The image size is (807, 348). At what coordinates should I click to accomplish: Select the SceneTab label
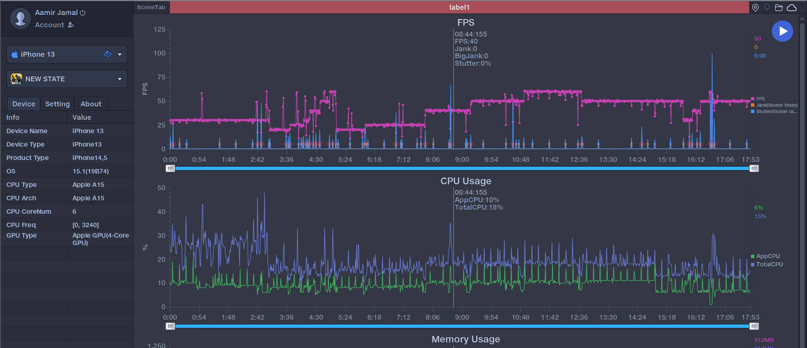click(x=151, y=7)
